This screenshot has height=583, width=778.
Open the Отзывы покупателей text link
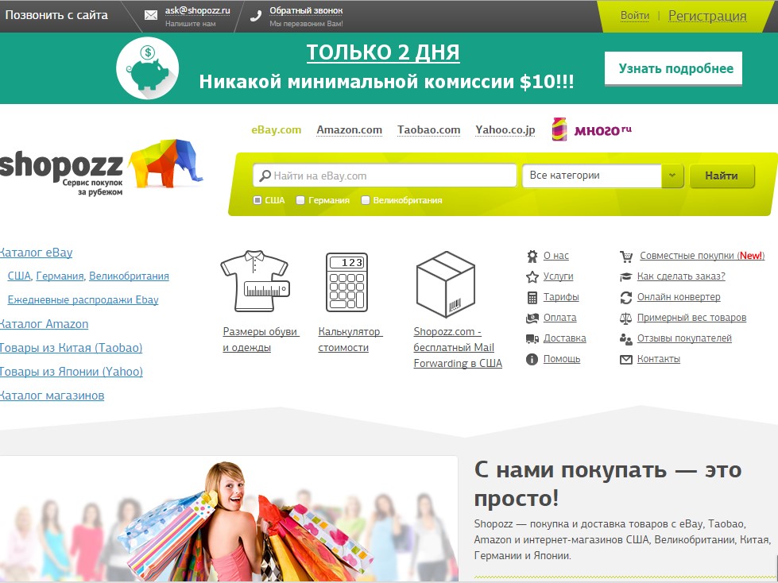tap(684, 338)
